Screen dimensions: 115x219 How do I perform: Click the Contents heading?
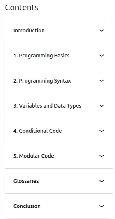[x=22, y=7]
